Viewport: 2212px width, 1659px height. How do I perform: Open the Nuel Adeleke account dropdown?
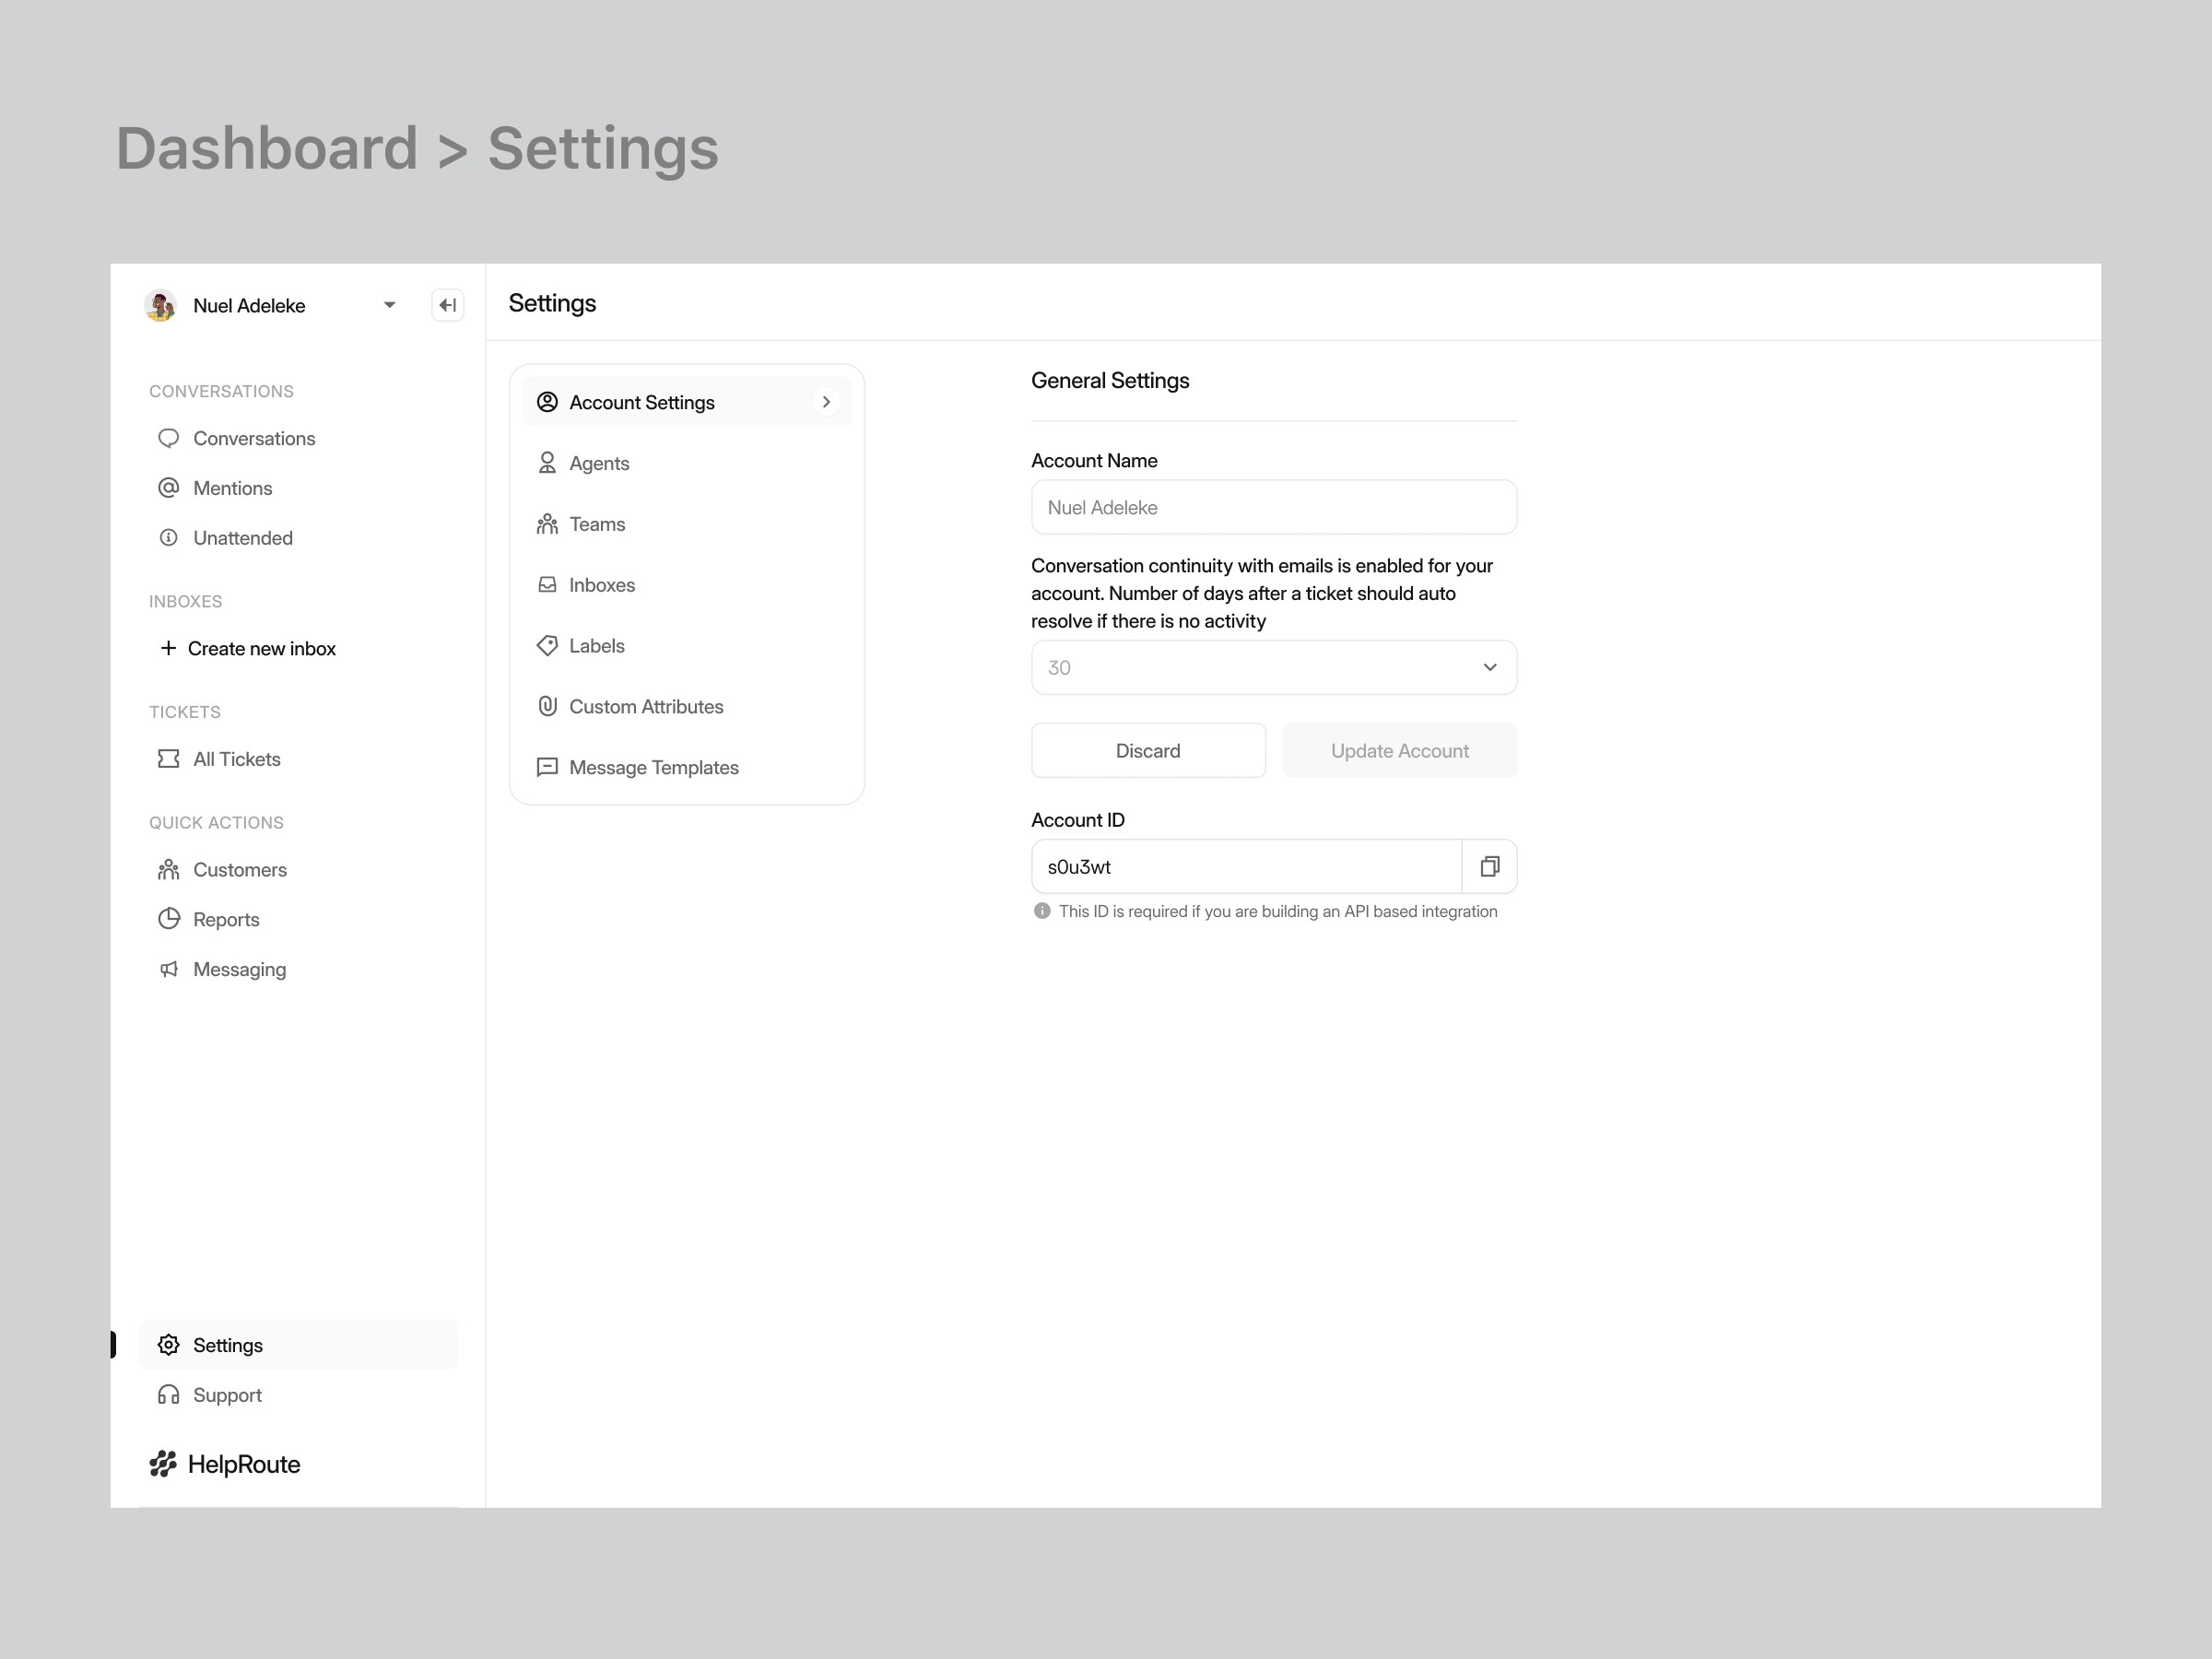pyautogui.click(x=389, y=305)
